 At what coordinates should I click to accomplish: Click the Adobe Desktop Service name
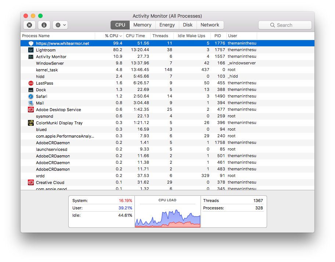click(58, 110)
